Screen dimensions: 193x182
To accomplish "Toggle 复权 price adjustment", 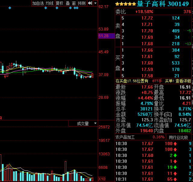I will (59, 3).
